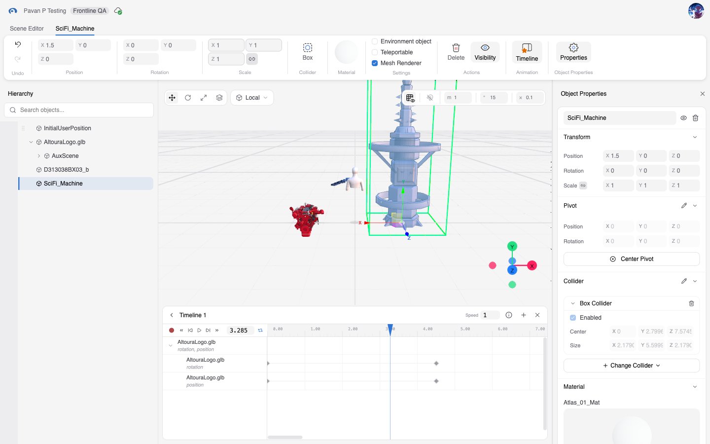Open the Properties gear tool
Screen dimensions: 710x444
coord(573,52)
